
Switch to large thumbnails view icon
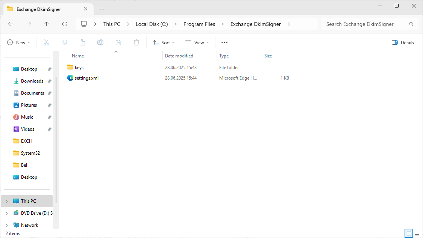(417, 233)
